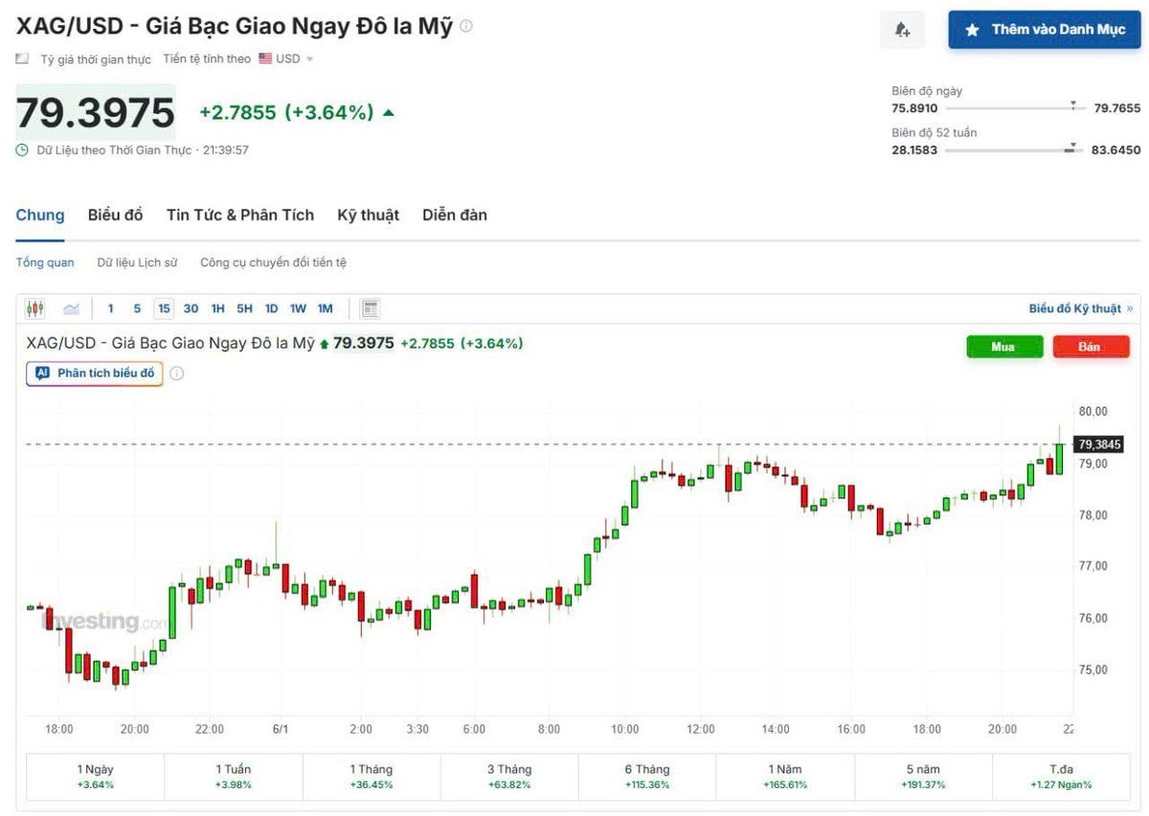This screenshot has width=1149, height=816.
Task: Select the 3 Tháng performance period
Action: pos(509,777)
